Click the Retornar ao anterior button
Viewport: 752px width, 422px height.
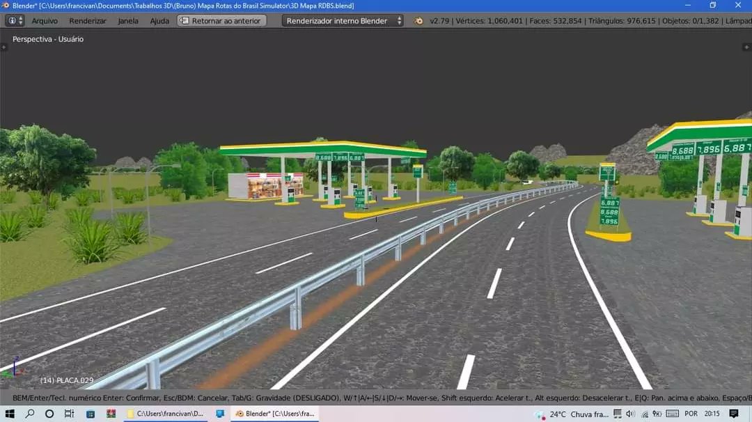221,21
